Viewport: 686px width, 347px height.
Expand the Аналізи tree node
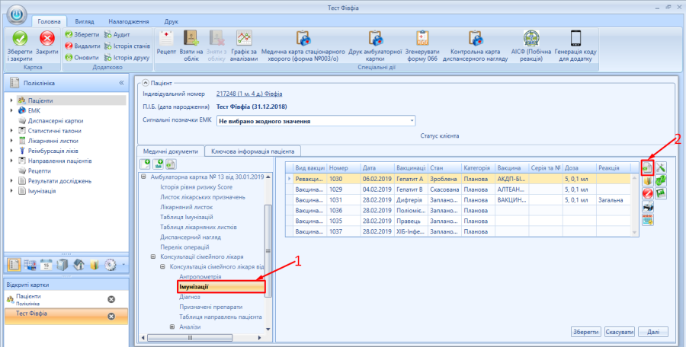(172, 326)
